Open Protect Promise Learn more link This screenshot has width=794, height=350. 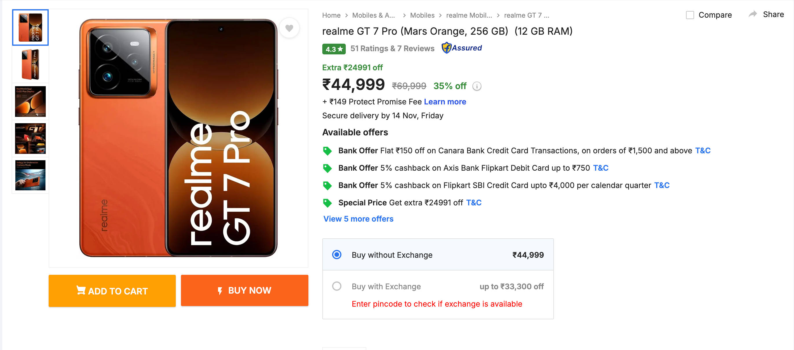click(x=445, y=102)
